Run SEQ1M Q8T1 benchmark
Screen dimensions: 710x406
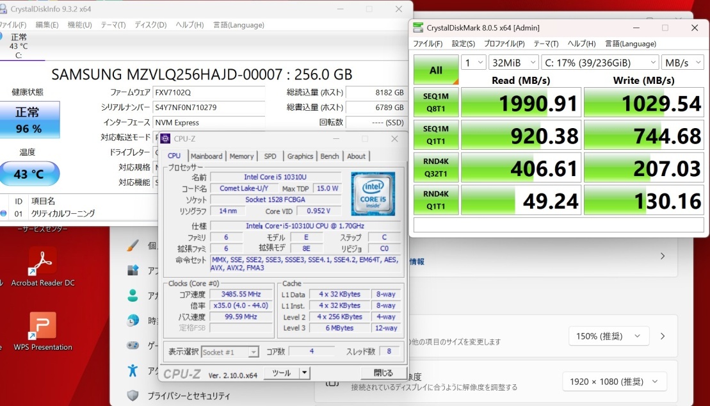click(x=436, y=102)
